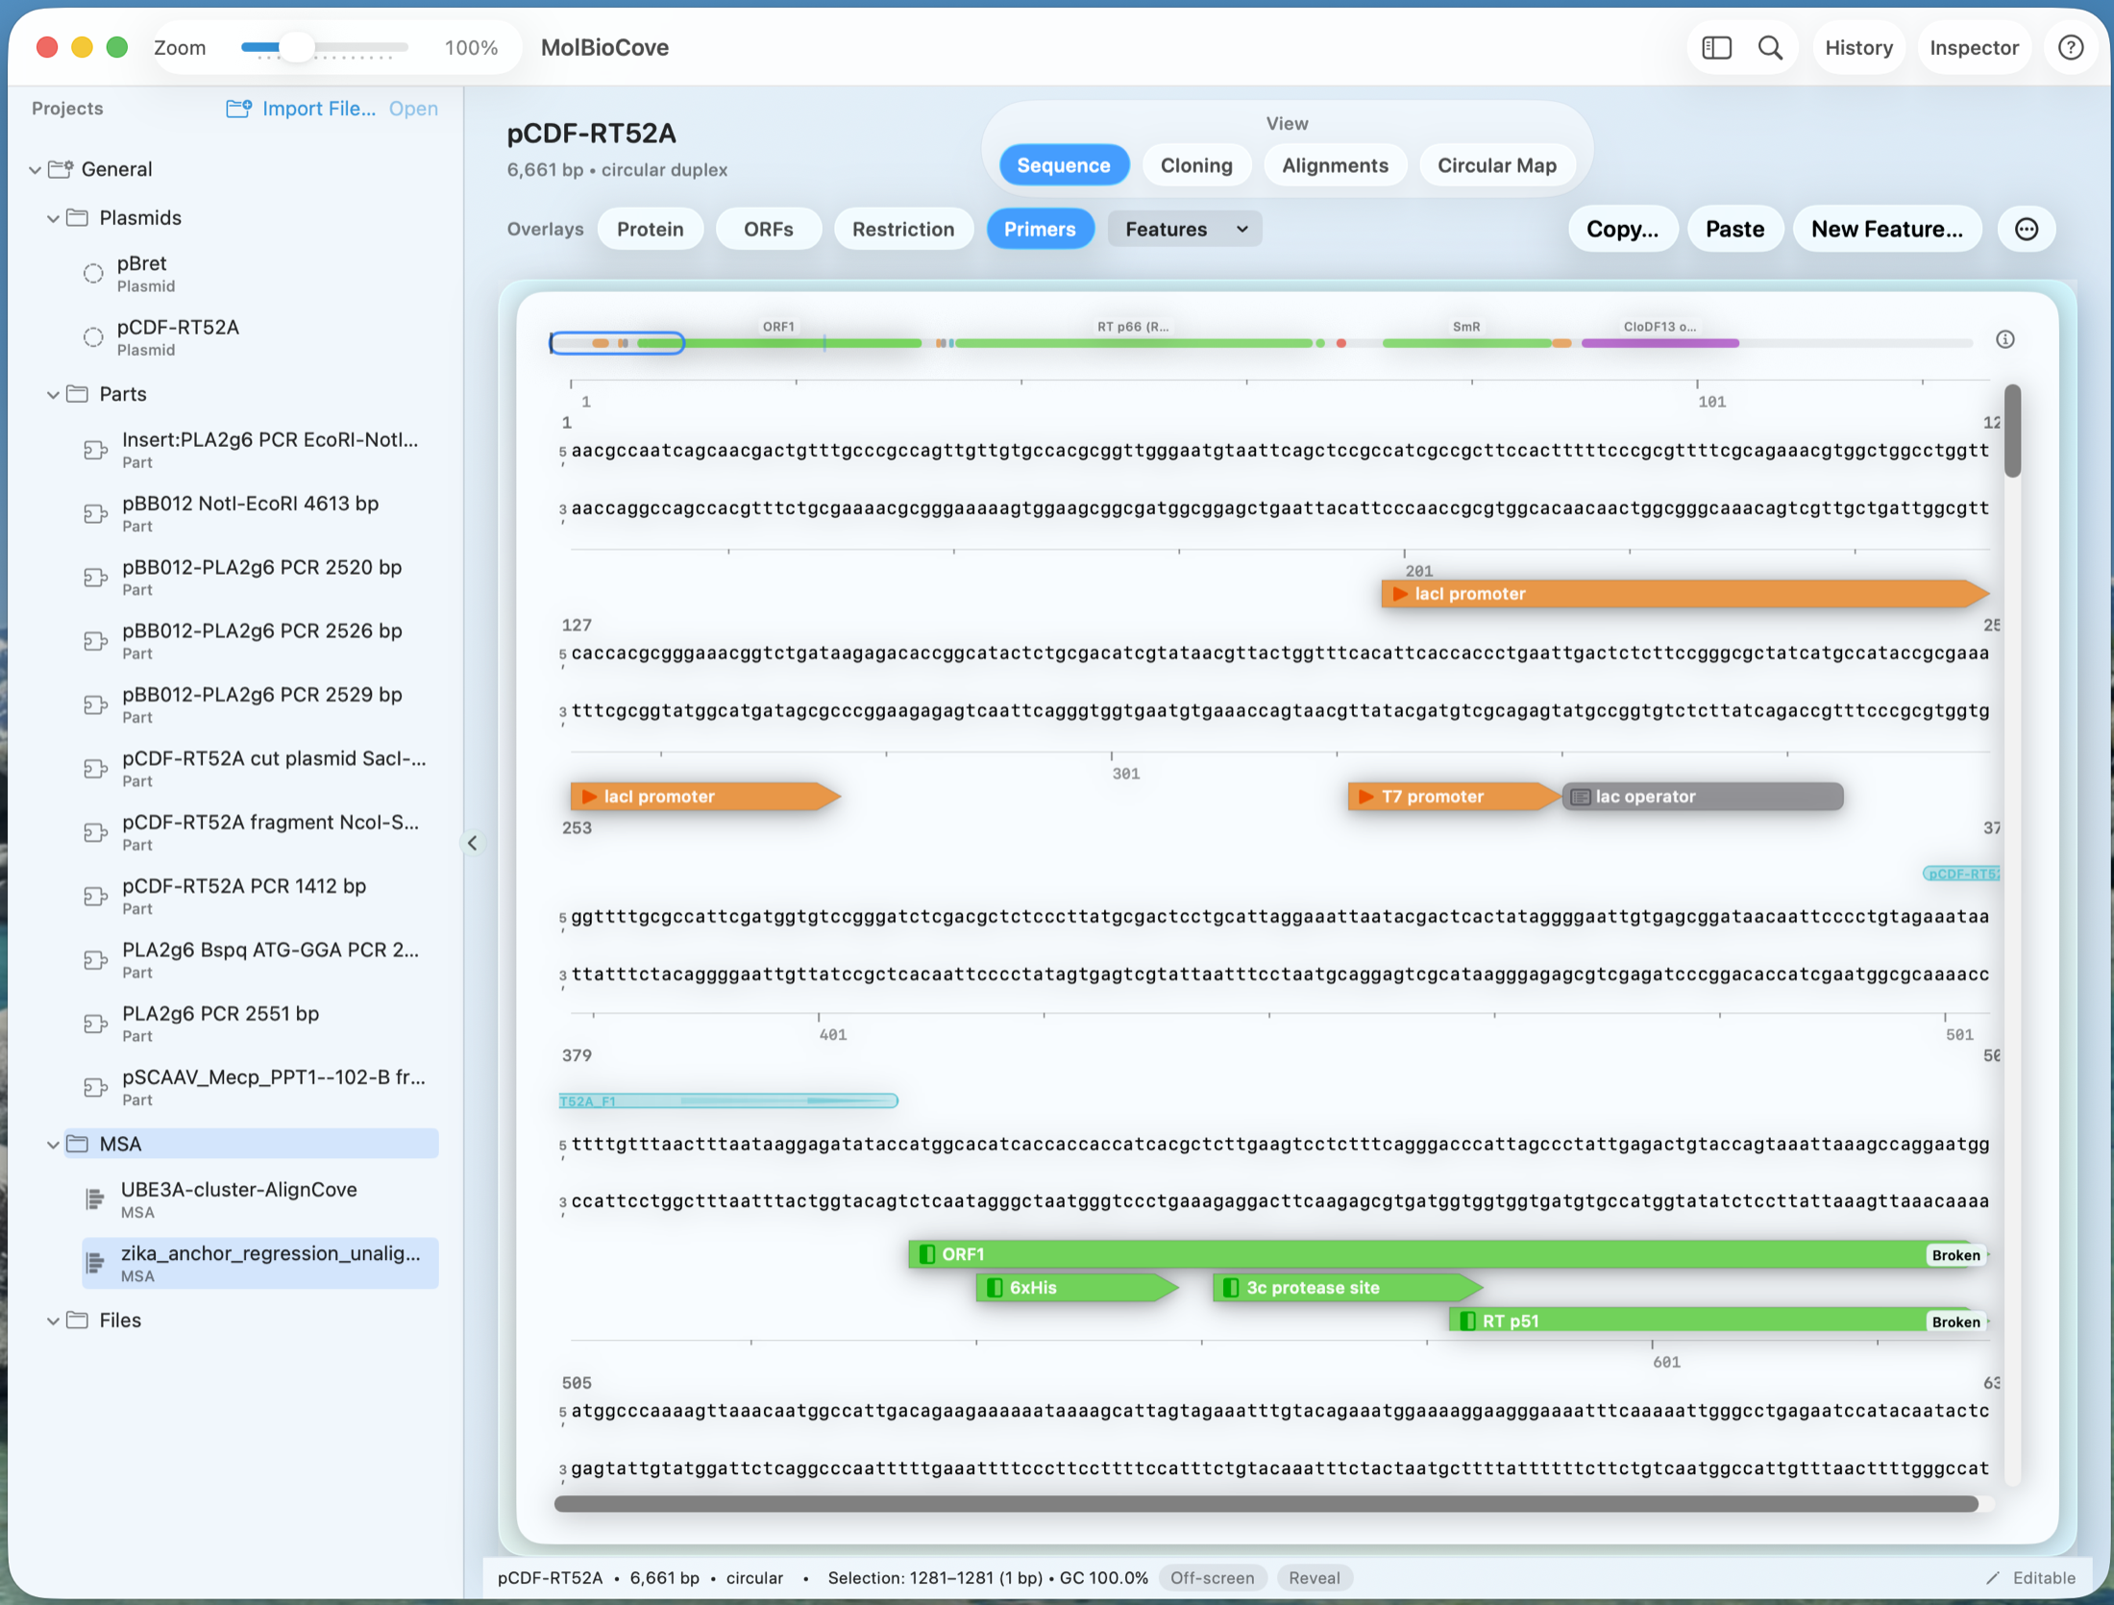Collapse the Plasmids folder
This screenshot has height=1605, width=2114.
52,217
